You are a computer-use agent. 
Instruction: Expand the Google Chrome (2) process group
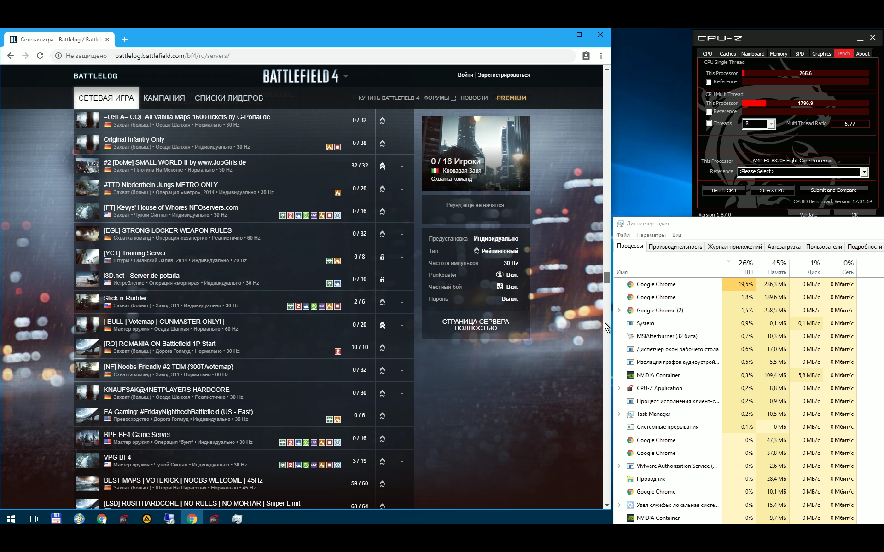(x=619, y=310)
